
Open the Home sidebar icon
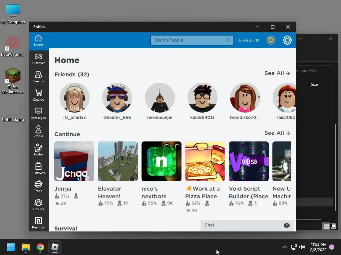click(39, 41)
